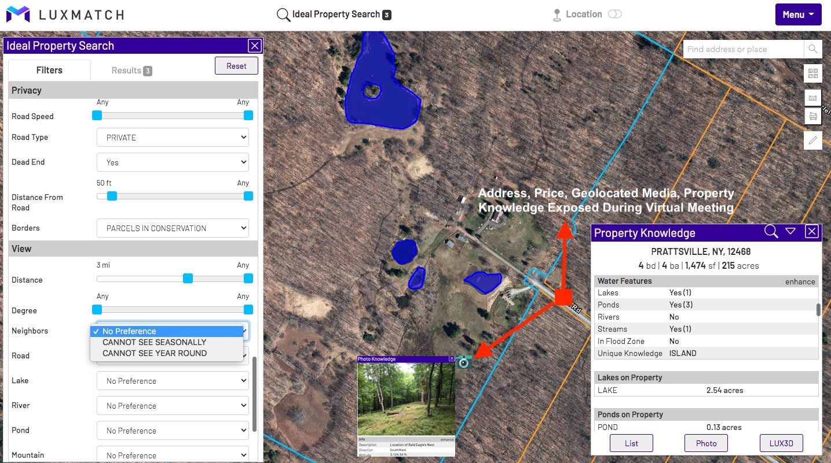Screen dimensions: 831x463
Task: Click the PRATTSVILLE, NY, 12468 address text
Action: tap(701, 252)
